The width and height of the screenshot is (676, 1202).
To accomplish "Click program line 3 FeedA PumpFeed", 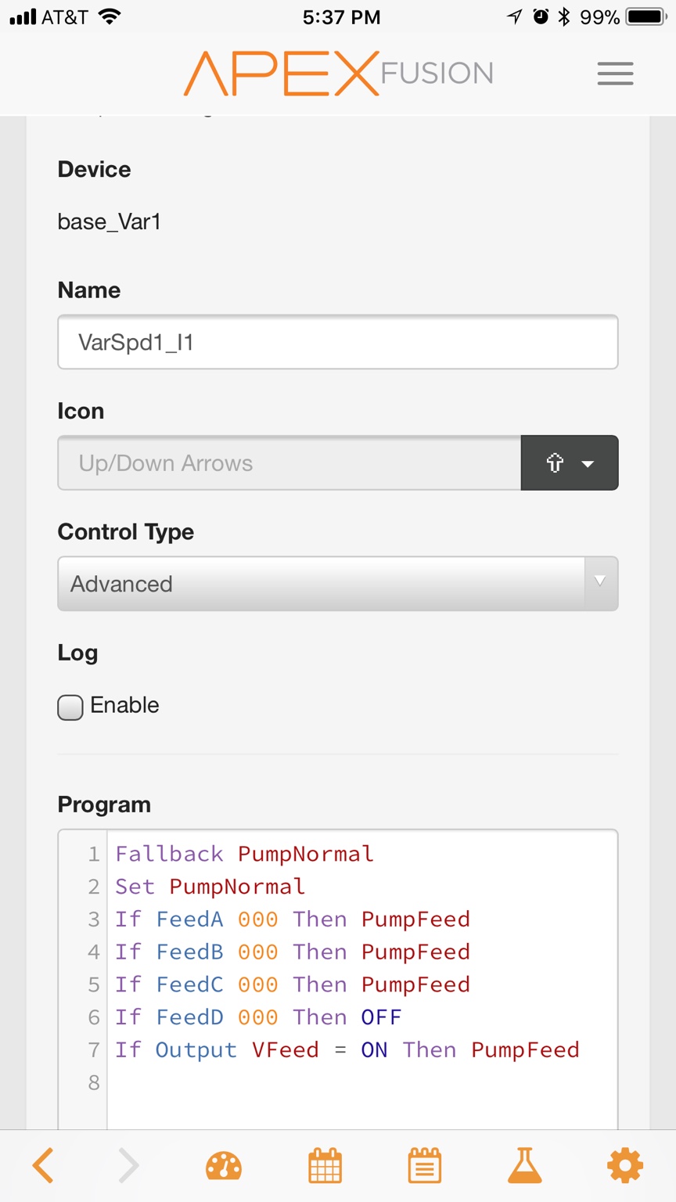I will (293, 919).
